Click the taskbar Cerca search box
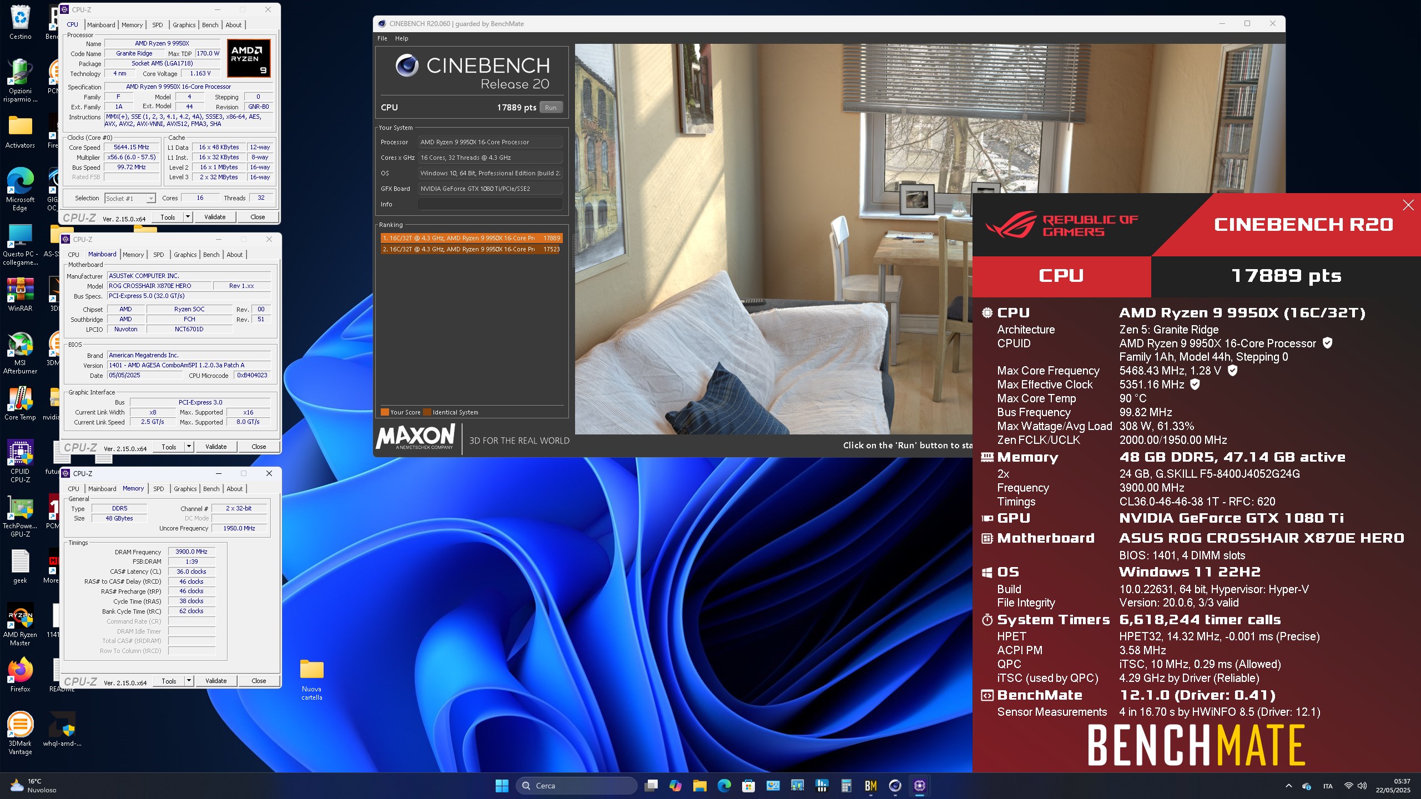Image resolution: width=1421 pixels, height=799 pixels. (x=576, y=786)
